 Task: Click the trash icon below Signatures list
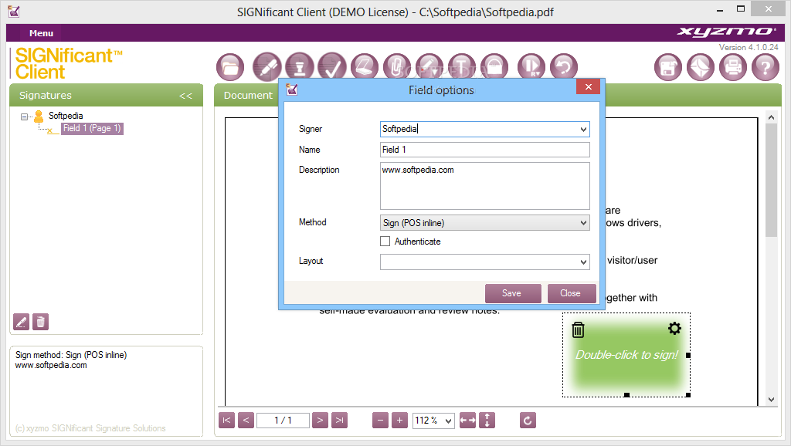coord(40,322)
